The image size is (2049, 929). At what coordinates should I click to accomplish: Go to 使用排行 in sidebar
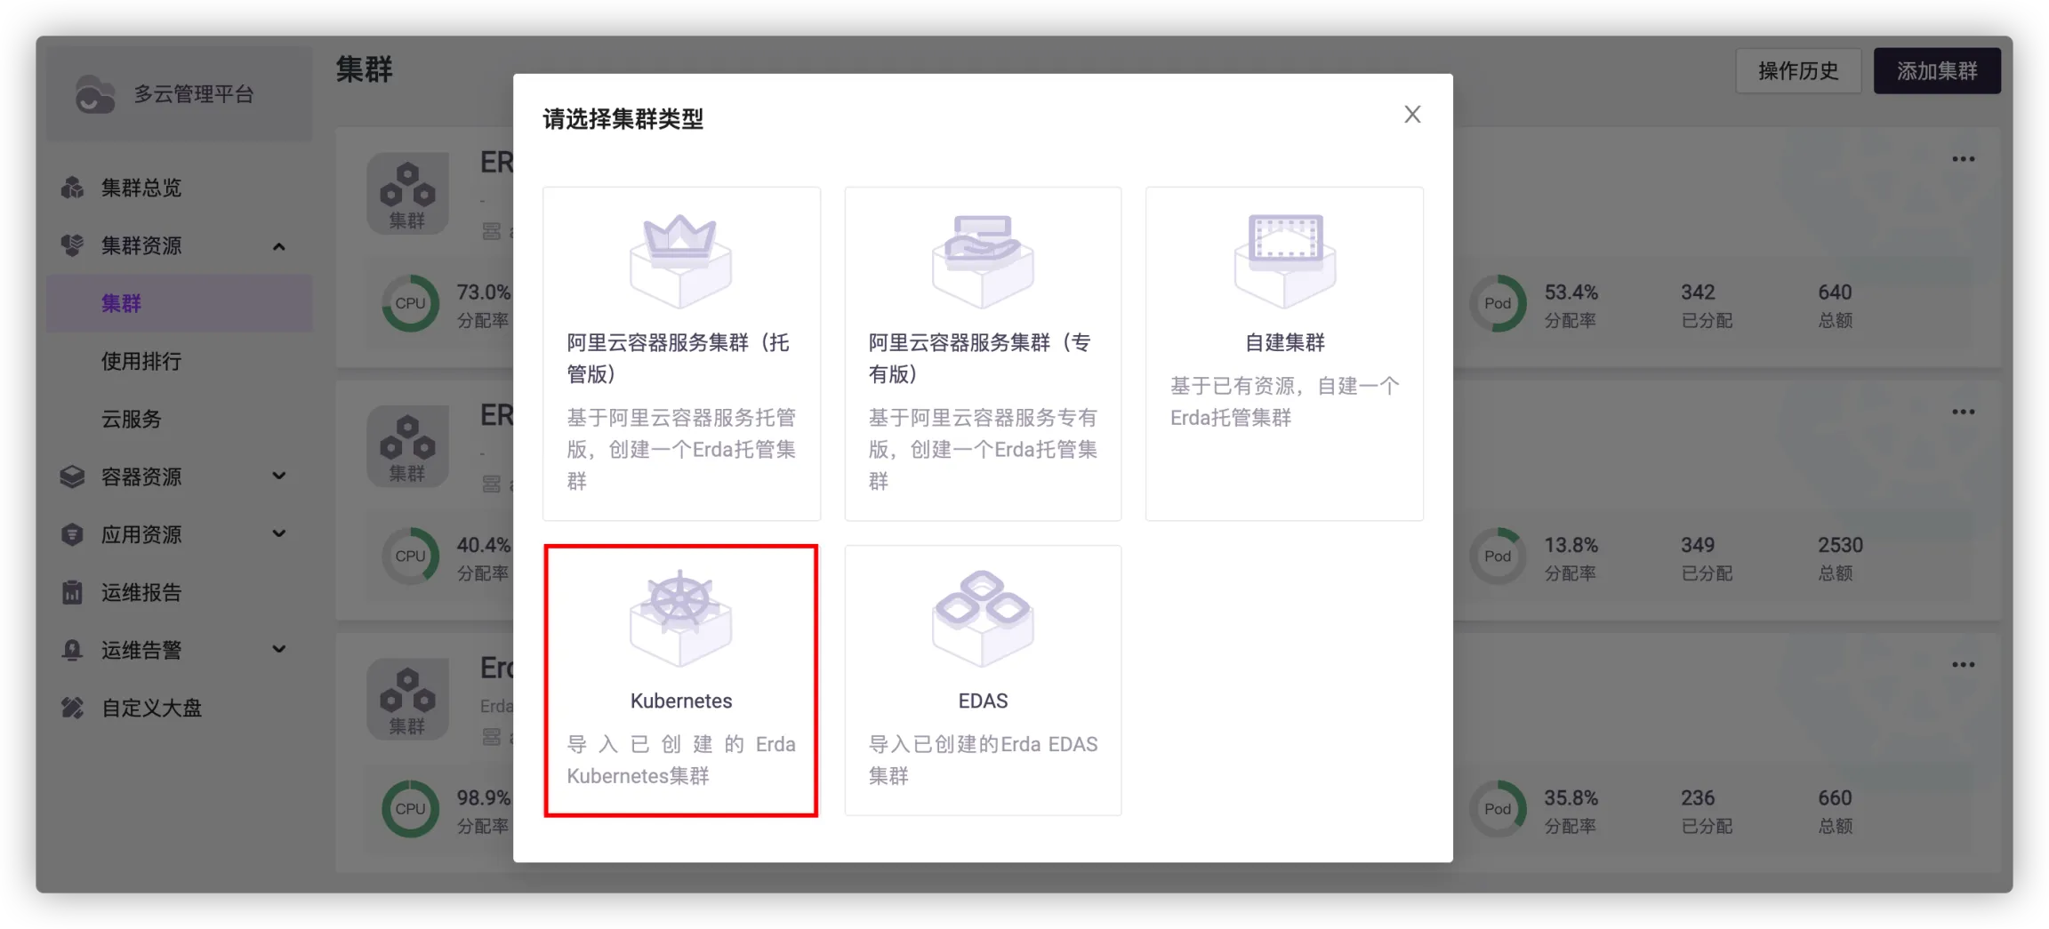click(141, 361)
